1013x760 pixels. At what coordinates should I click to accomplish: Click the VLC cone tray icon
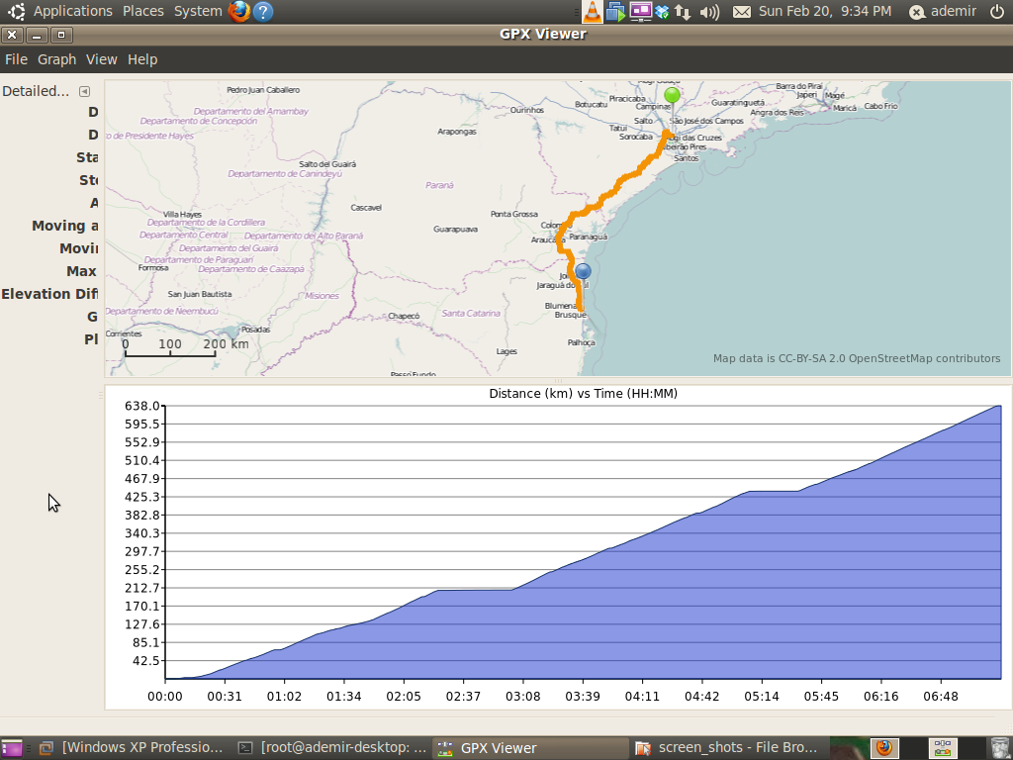coord(592,12)
